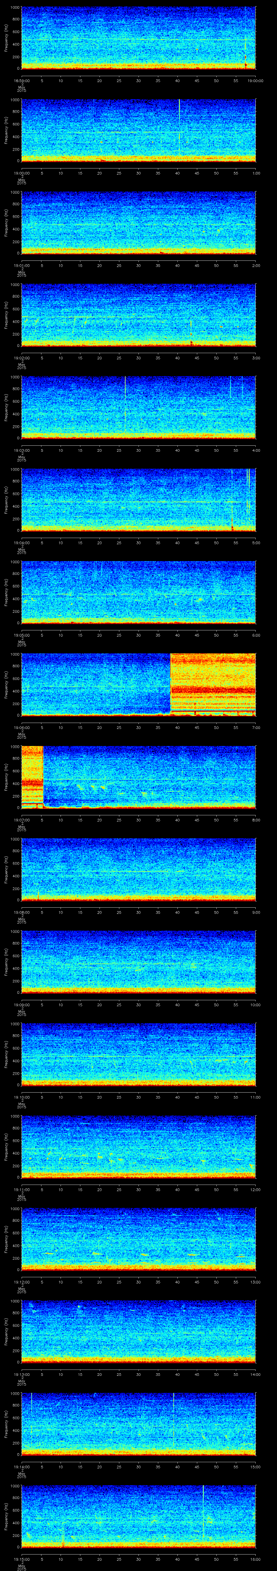Screen dimensions: 277x1571
Task: Click the 2:00 end time label
Action: pyautogui.click(x=256, y=265)
